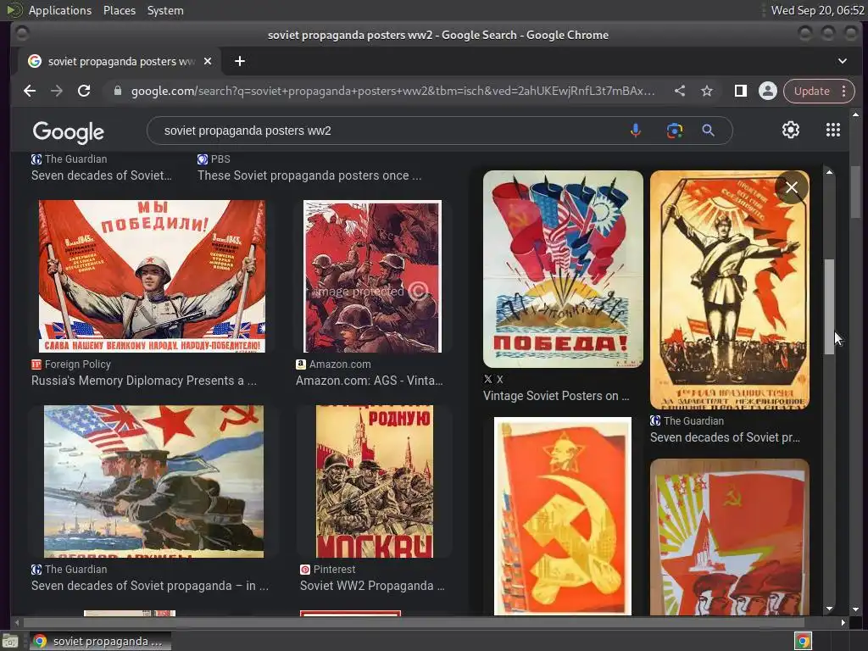Click the address bar URL
Screen dimensions: 868x651
tap(392, 91)
